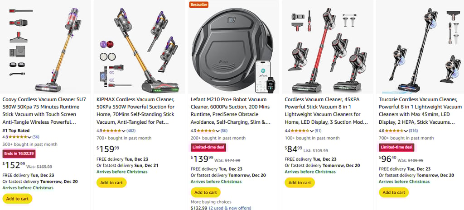Screen dimensions: 464x210
Task: Add the KIPMAX cordless vacuum to cart
Action: (x=111, y=183)
